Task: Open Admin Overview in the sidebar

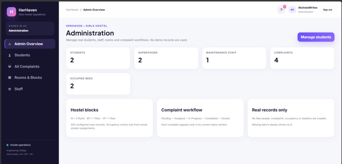Action: pyautogui.click(x=30, y=44)
